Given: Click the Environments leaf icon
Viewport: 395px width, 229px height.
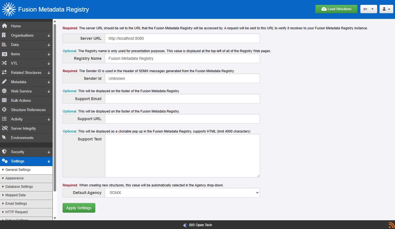Looking at the screenshot, I should tap(5, 138).
